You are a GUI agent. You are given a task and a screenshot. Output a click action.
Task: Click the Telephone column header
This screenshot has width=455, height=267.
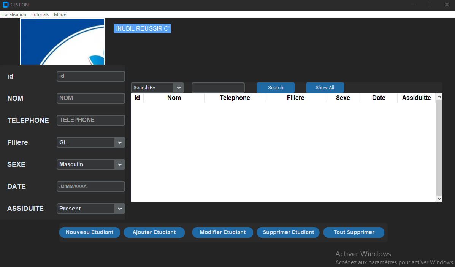[x=235, y=98]
